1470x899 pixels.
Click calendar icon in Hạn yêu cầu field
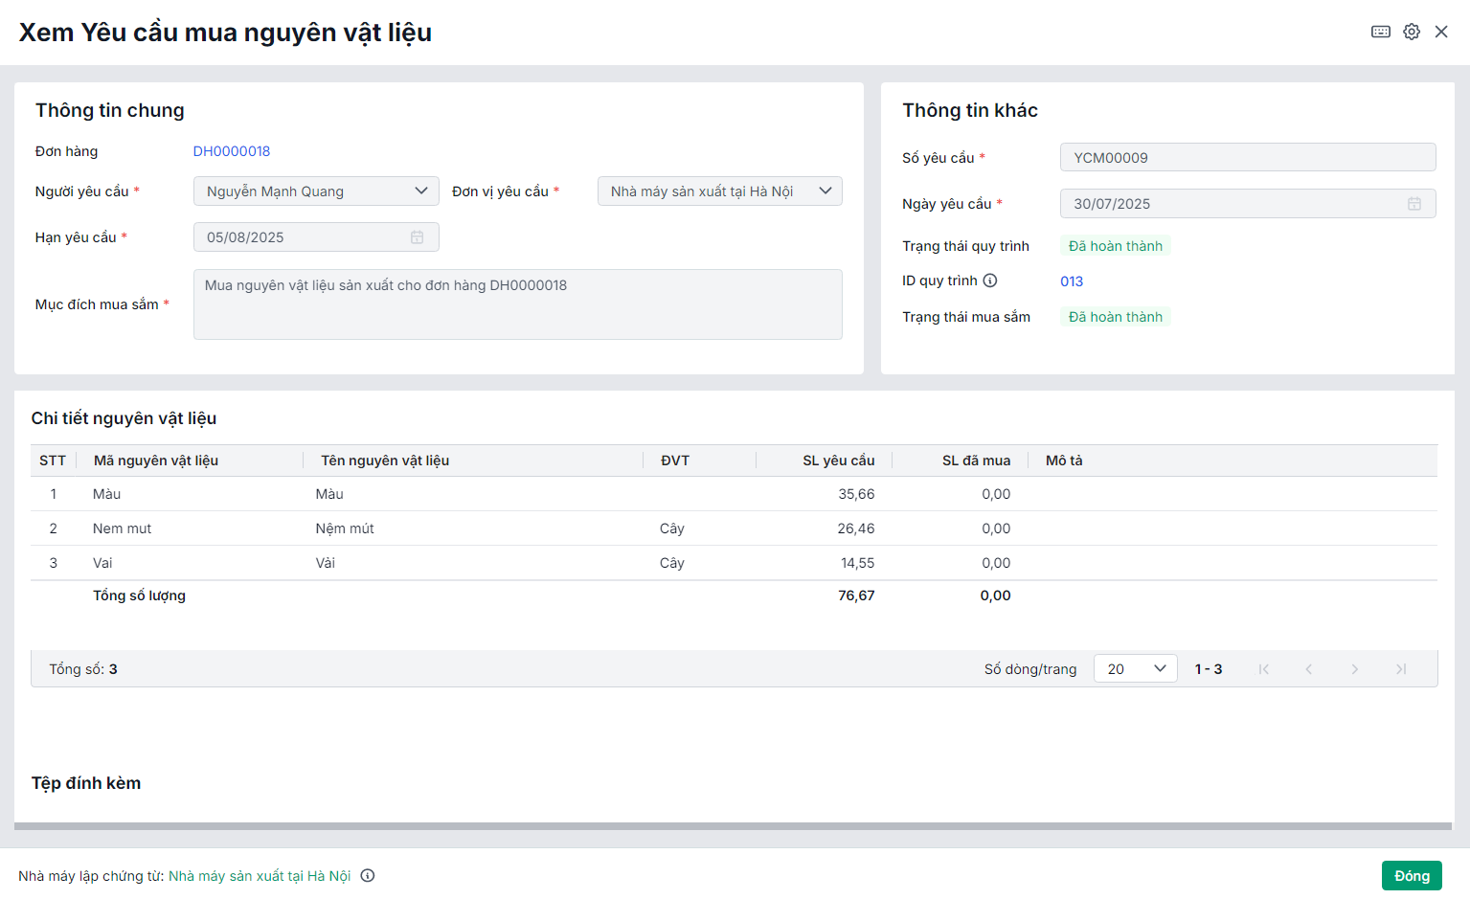(x=418, y=237)
